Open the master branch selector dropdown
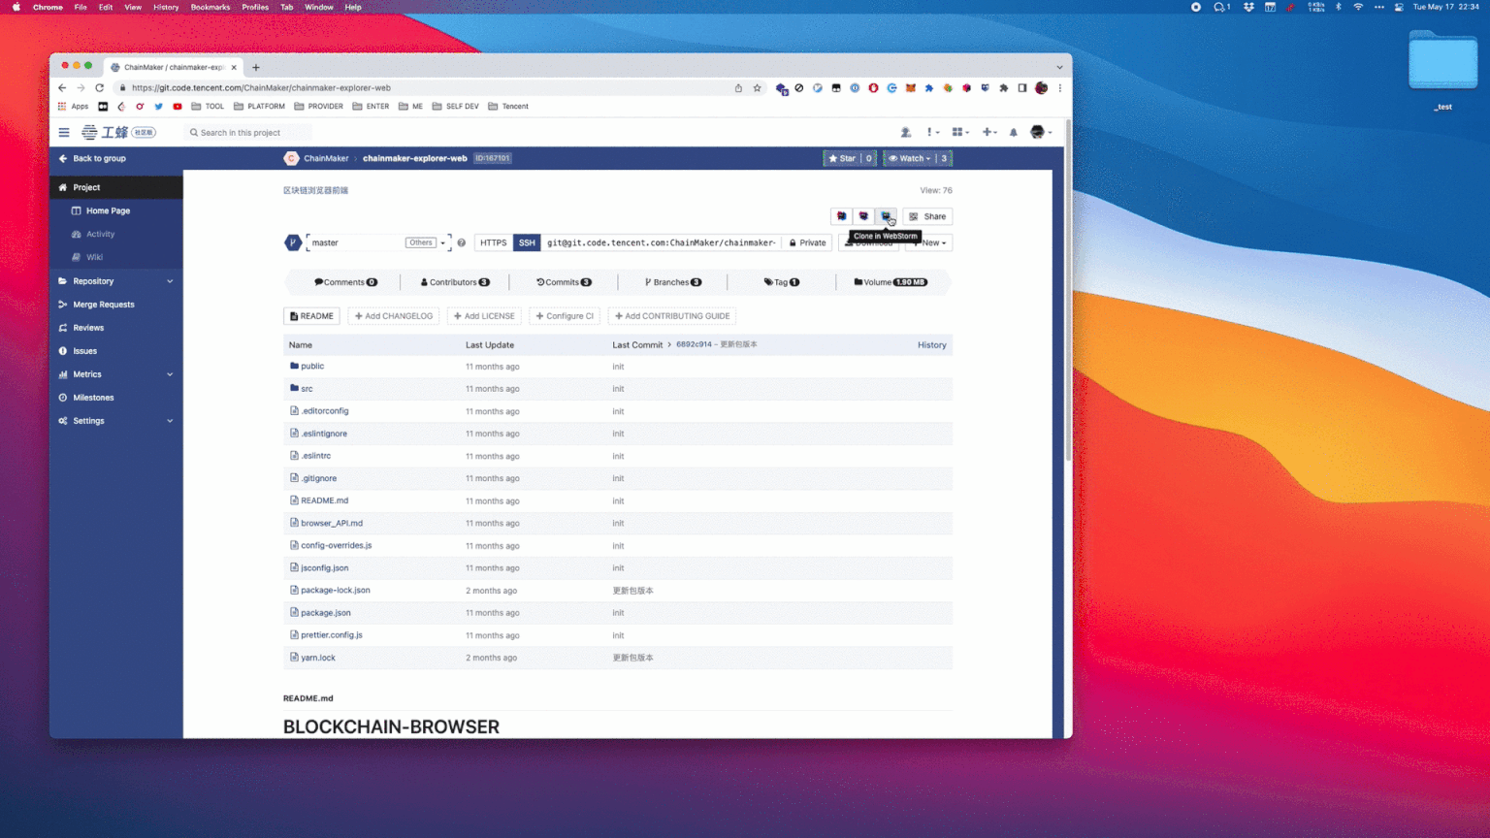1490x838 pixels. pos(378,242)
